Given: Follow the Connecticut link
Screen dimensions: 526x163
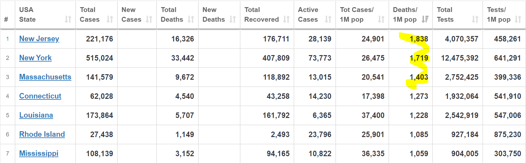Looking at the screenshot, I should 40,96.
